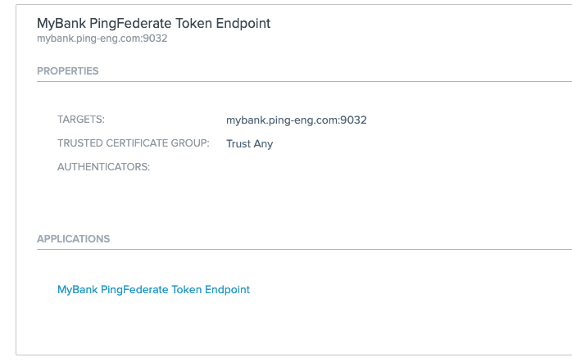
Task: Click the divider line under PROPERTIES
Action: point(303,82)
